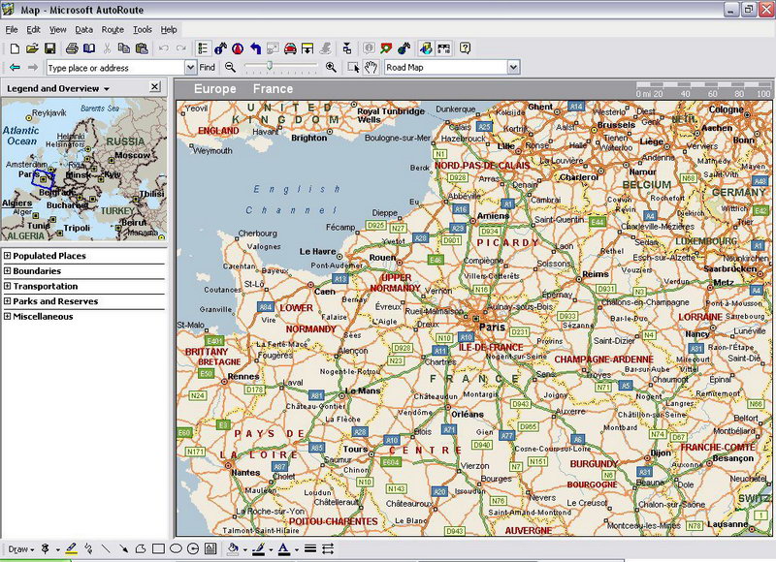The height and width of the screenshot is (562, 776).
Task: Click the red compass direction icon
Action: 238,48
